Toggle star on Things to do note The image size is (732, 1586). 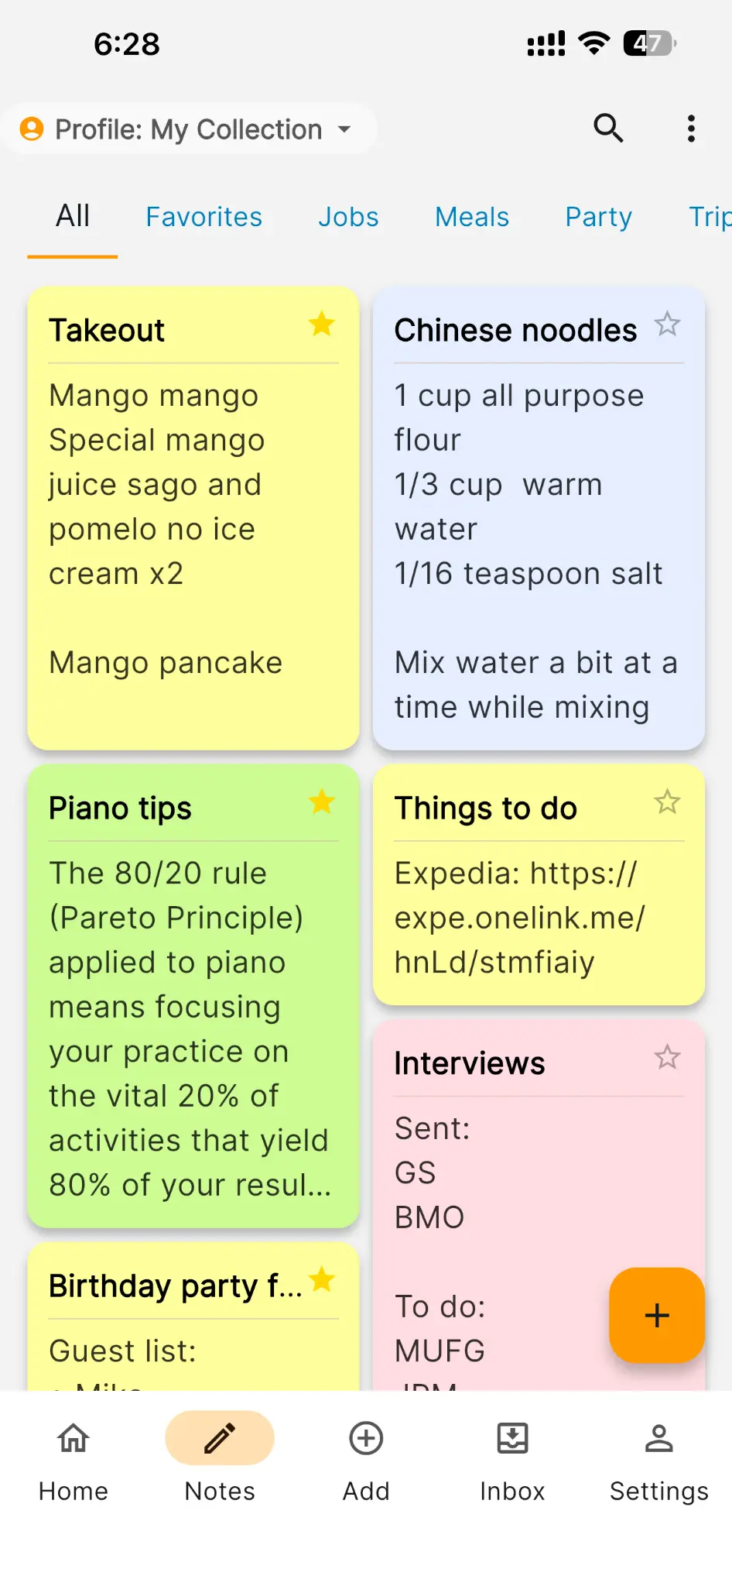coord(667,802)
